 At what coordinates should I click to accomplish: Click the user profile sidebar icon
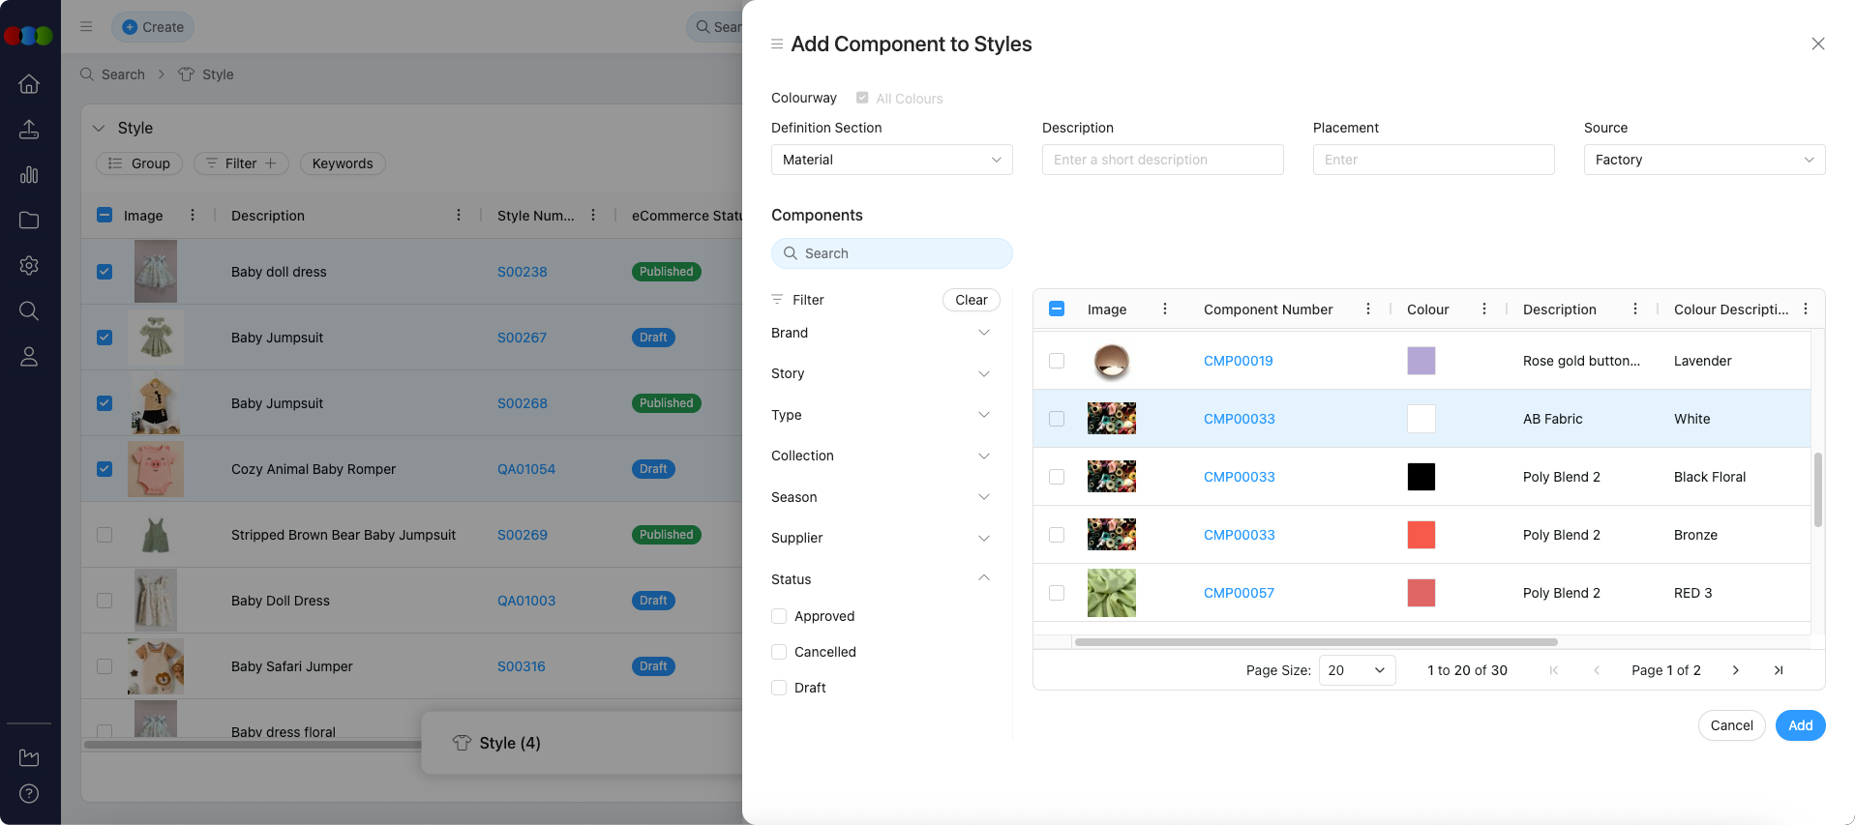click(29, 357)
